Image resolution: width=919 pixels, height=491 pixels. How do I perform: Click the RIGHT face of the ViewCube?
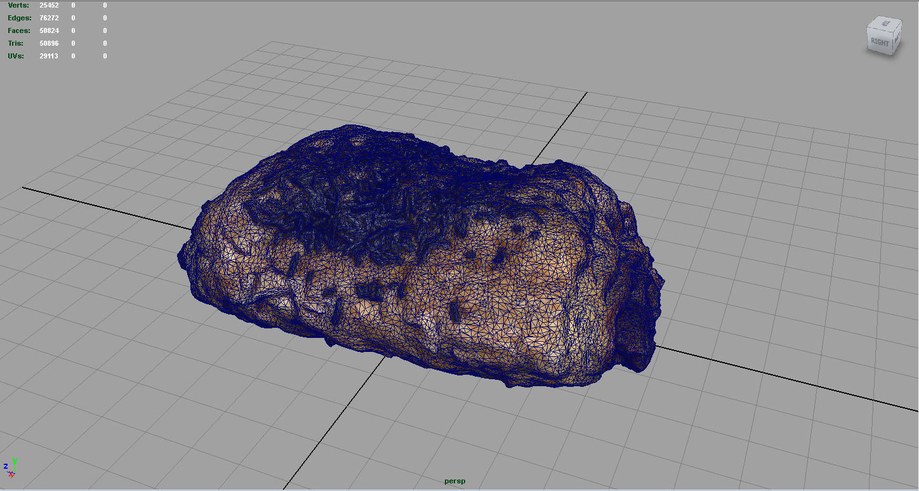[880, 42]
